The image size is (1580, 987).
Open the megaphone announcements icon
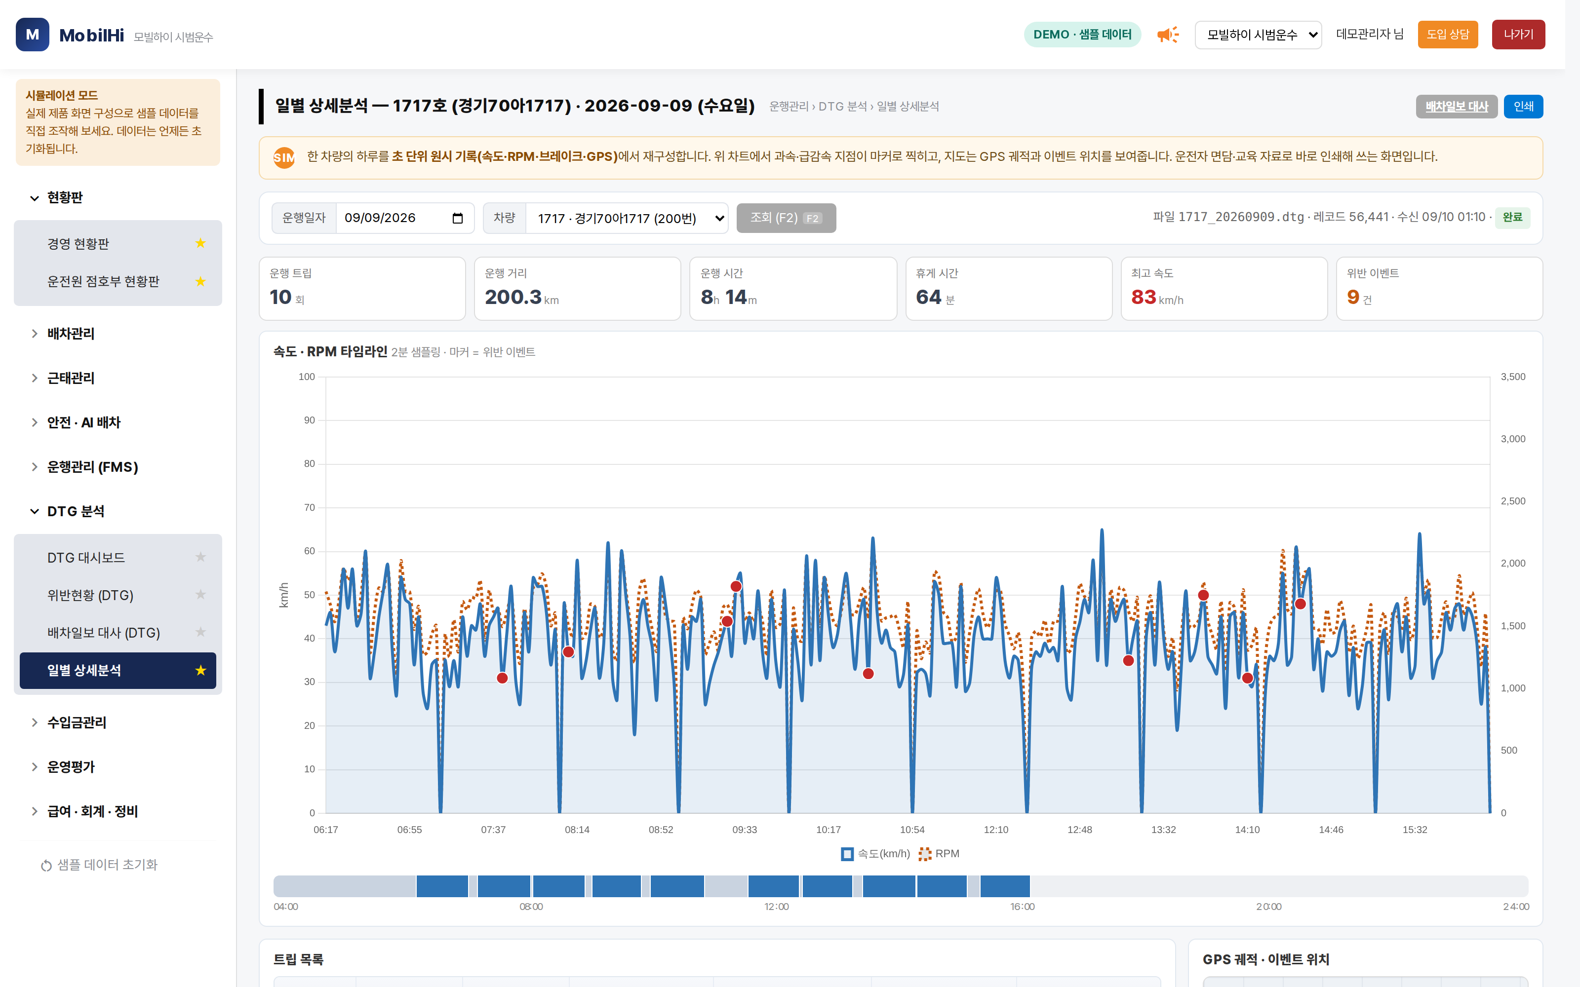[x=1167, y=35]
